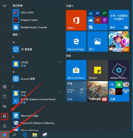The height and width of the screenshot is (138, 133).
Task: Open the weather tile for 台北
Action: pyautogui.click(x=76, y=91)
